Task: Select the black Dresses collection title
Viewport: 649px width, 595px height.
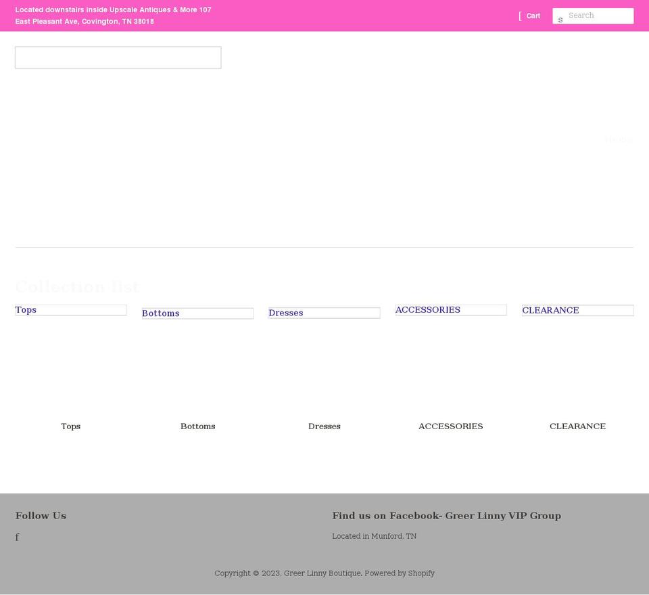Action: [x=324, y=426]
